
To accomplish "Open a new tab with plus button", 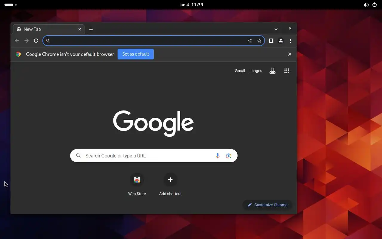I will pyautogui.click(x=91, y=29).
